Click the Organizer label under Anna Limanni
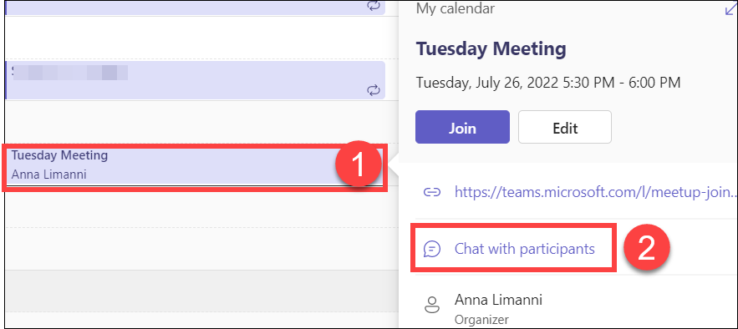Image resolution: width=738 pixels, height=329 pixels. point(481,320)
